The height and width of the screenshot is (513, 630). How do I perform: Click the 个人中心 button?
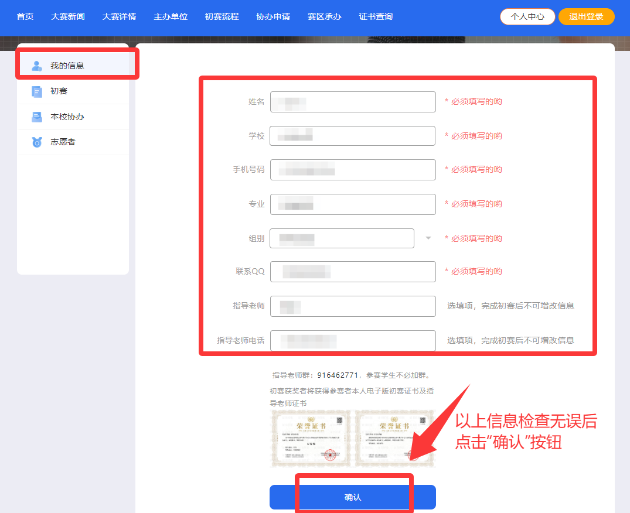(527, 16)
